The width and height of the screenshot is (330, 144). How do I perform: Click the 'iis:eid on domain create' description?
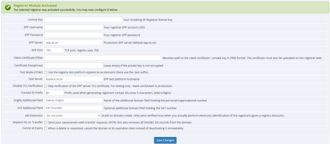tap(193, 115)
